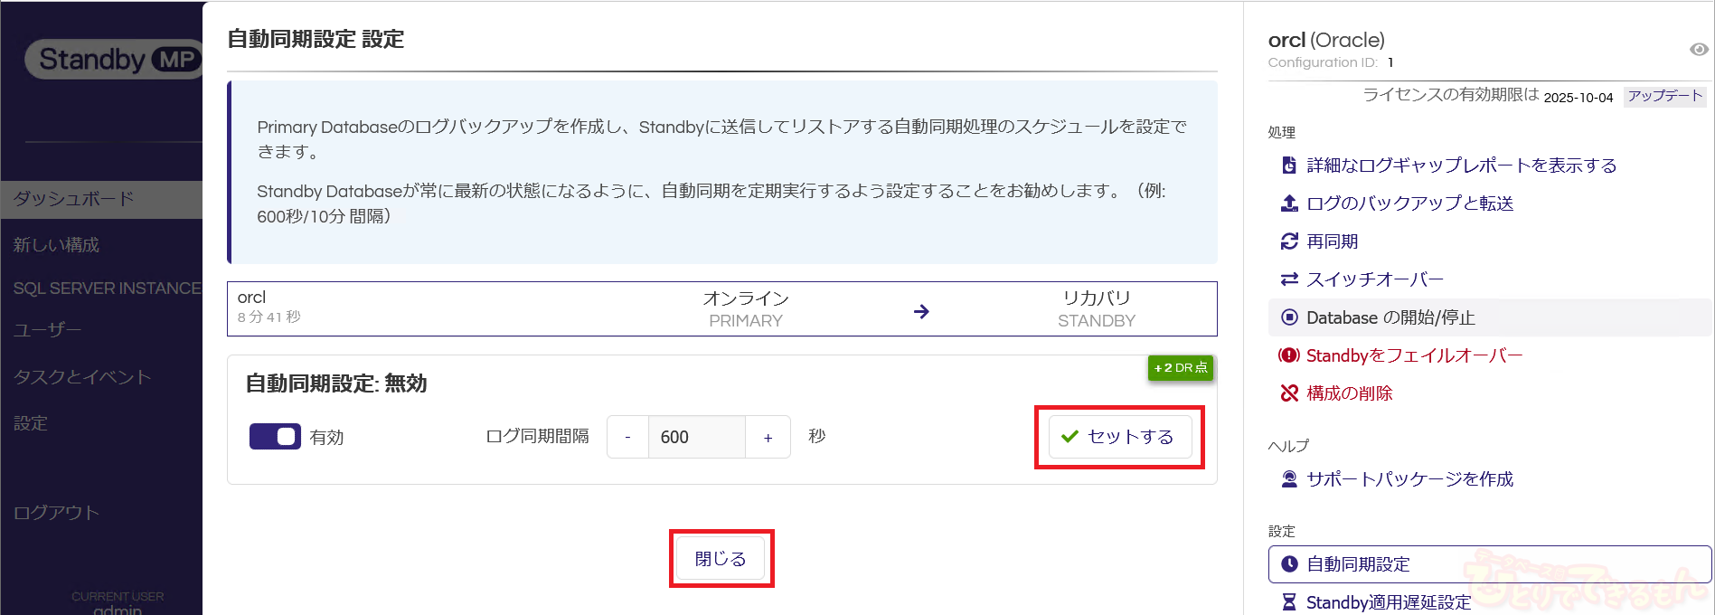The width and height of the screenshot is (1715, 615).
Task: Click the アップデート license button
Action: click(1664, 96)
